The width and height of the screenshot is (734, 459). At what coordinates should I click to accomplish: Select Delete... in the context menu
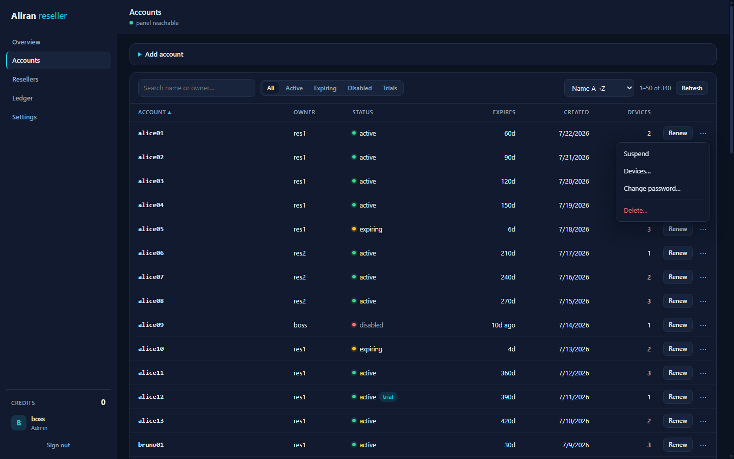(x=663, y=210)
